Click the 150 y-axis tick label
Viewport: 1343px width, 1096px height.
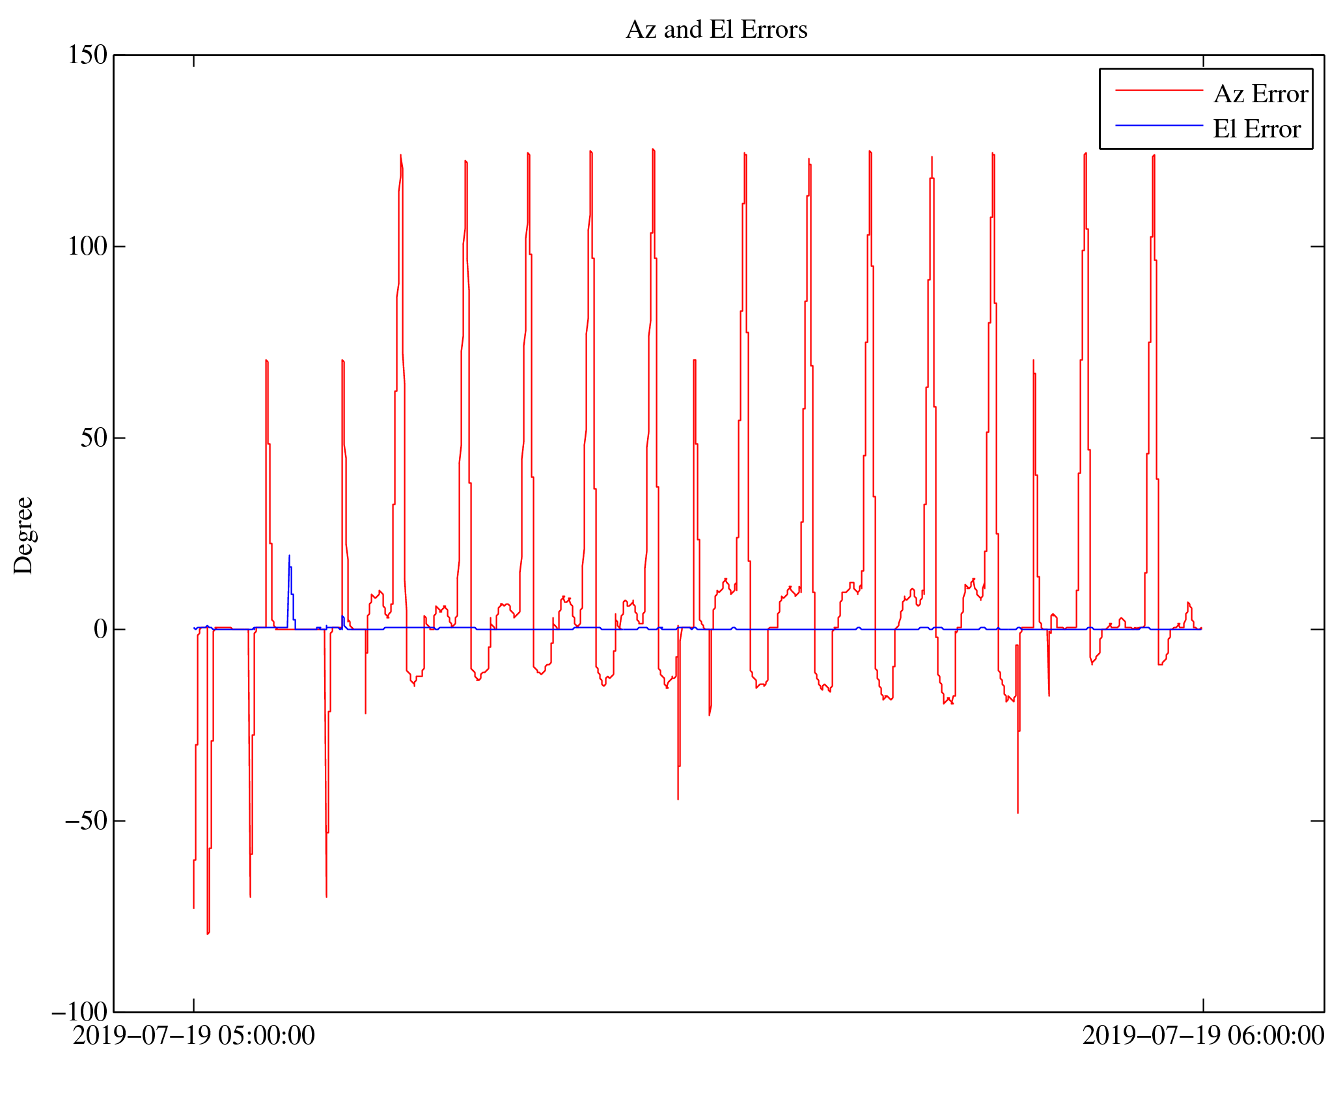[x=87, y=55]
